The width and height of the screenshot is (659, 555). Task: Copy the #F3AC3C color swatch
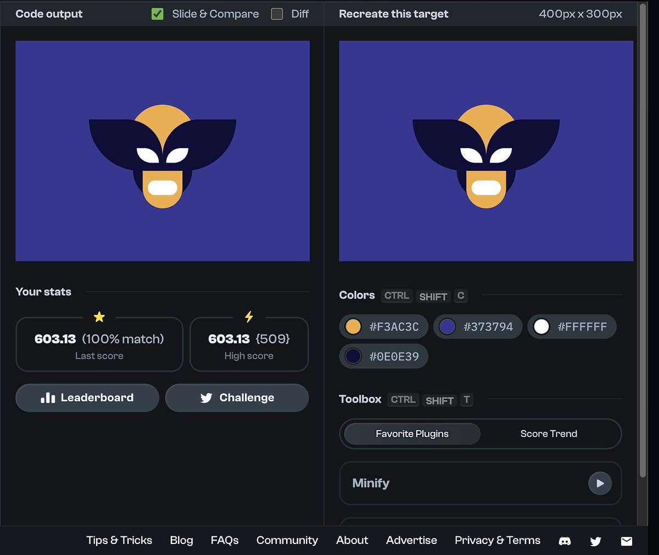click(x=383, y=327)
